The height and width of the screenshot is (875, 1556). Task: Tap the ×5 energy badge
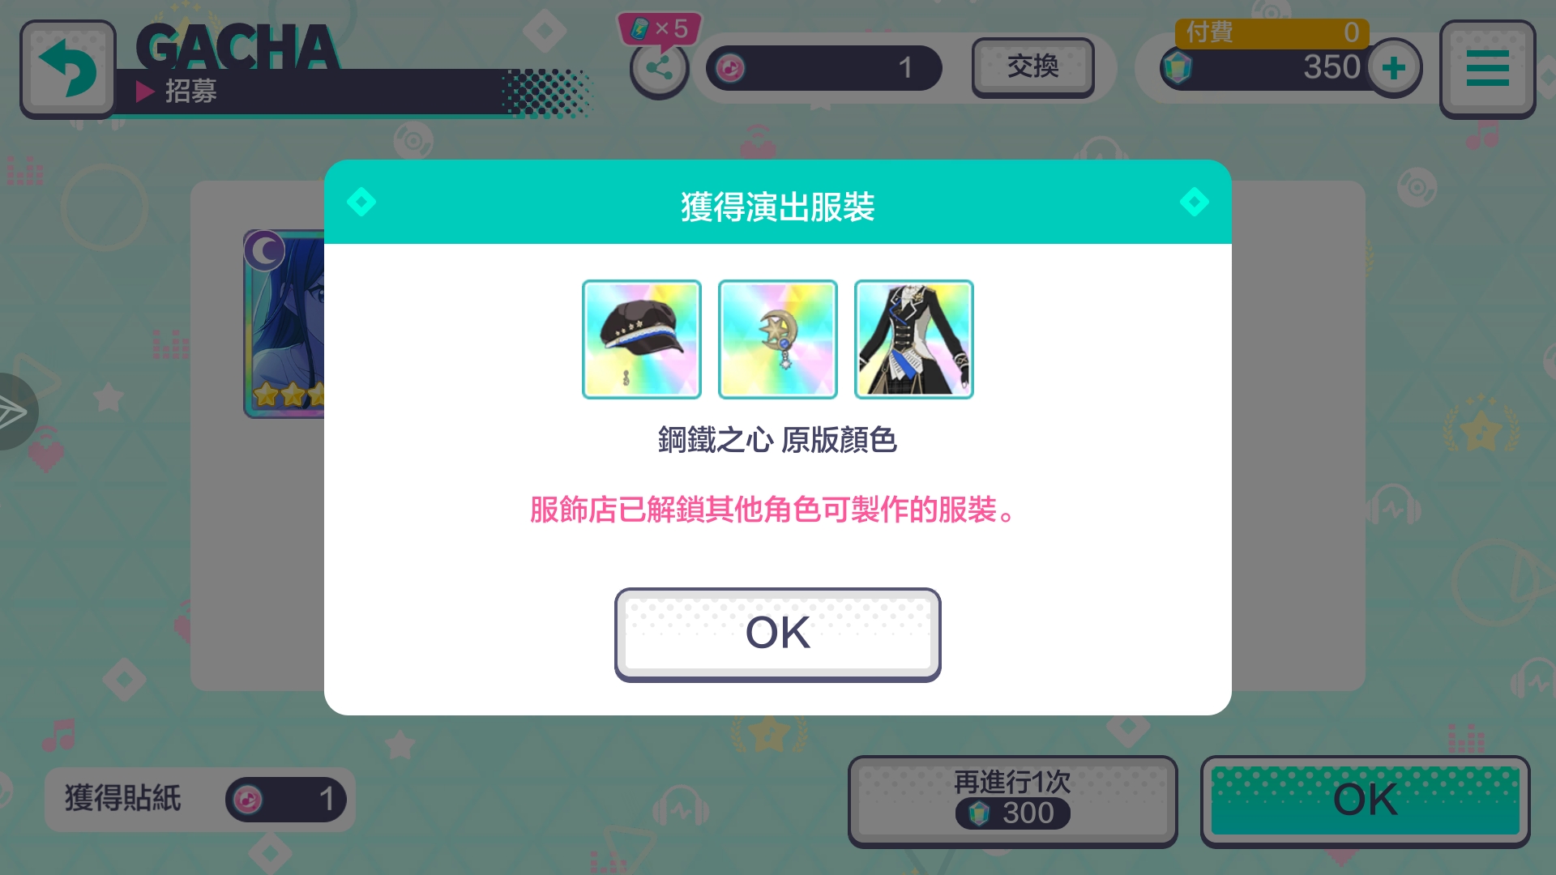[x=660, y=29]
